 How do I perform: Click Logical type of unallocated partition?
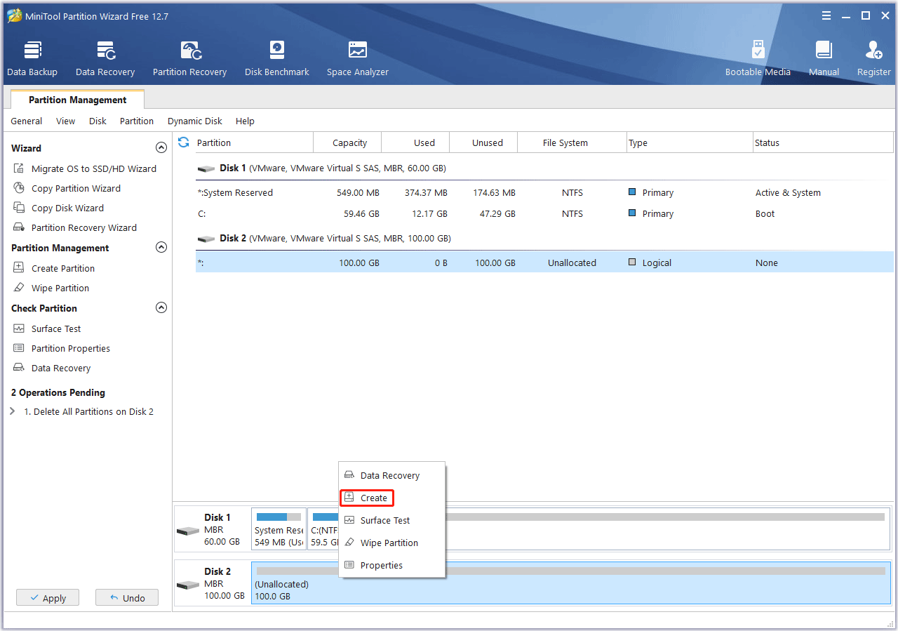(x=650, y=263)
